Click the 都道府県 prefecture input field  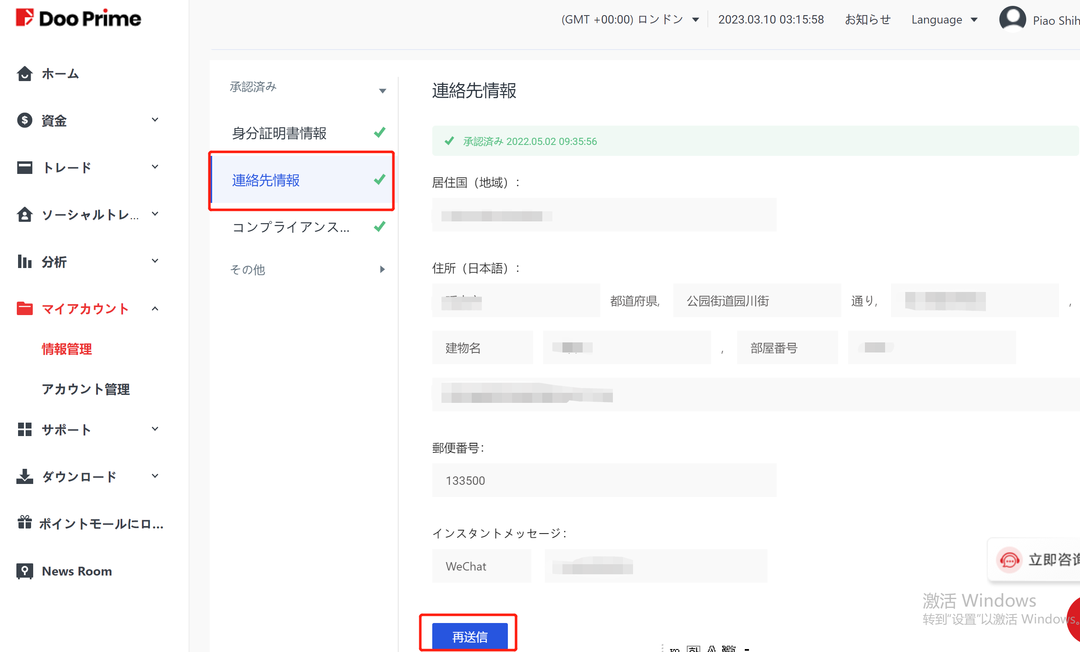pyautogui.click(x=516, y=300)
